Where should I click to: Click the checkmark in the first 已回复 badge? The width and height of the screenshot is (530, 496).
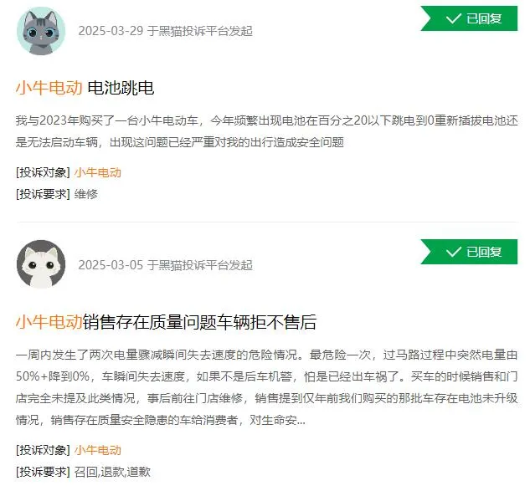coord(453,18)
